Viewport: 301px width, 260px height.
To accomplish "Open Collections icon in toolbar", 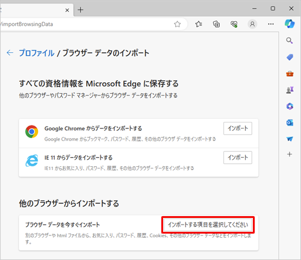I will coord(216,24).
